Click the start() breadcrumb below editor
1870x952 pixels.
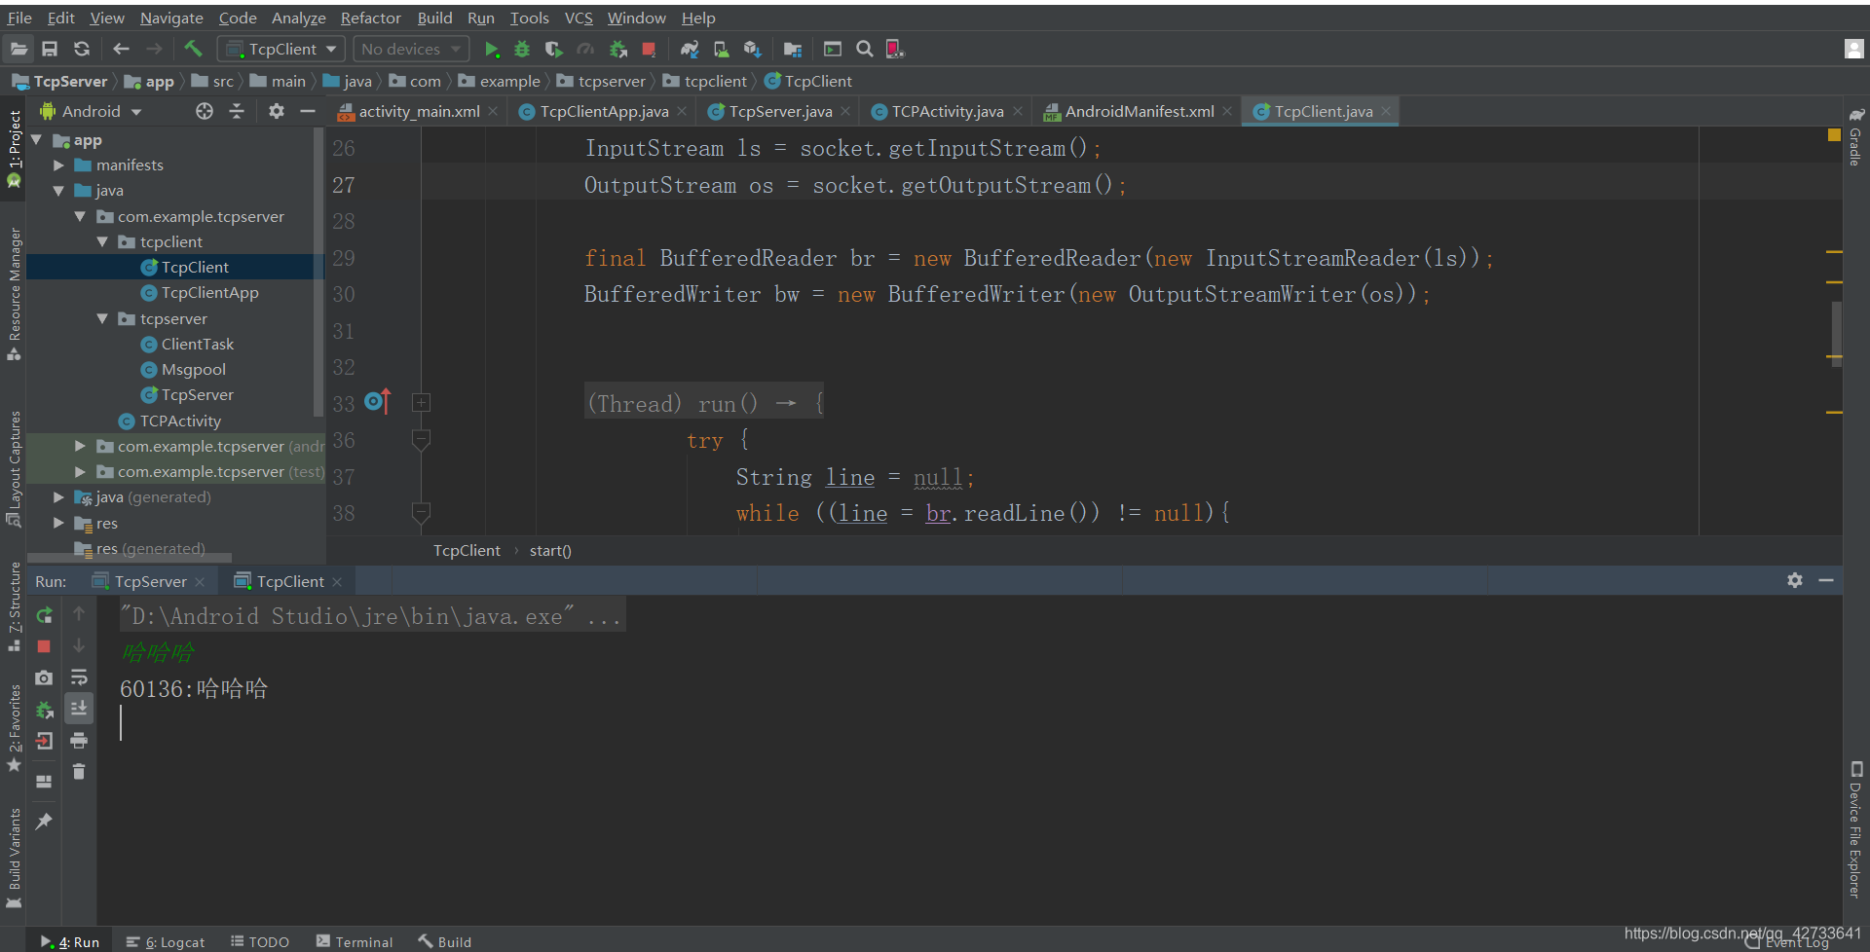pos(550,551)
